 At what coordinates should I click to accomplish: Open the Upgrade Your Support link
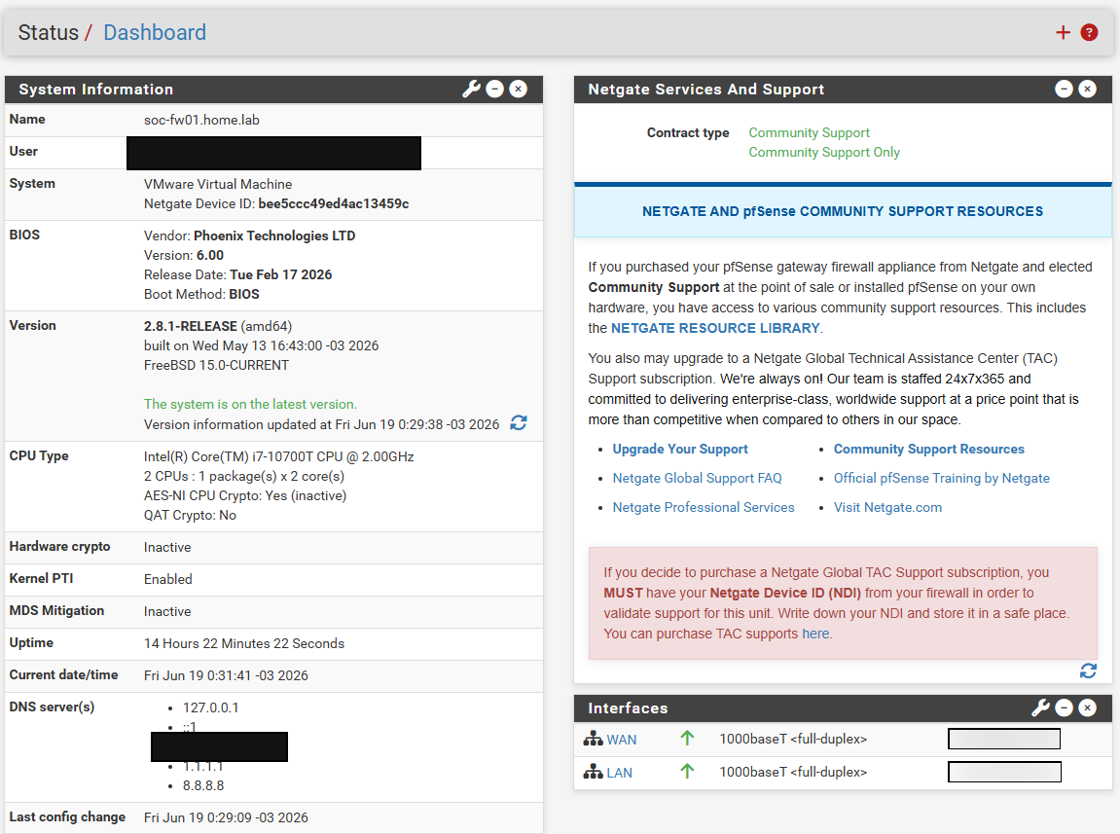click(680, 449)
